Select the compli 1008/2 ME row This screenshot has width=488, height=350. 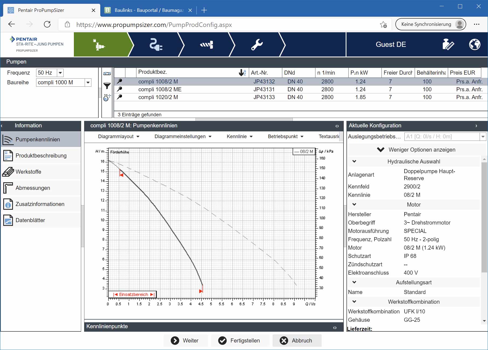[301, 89]
